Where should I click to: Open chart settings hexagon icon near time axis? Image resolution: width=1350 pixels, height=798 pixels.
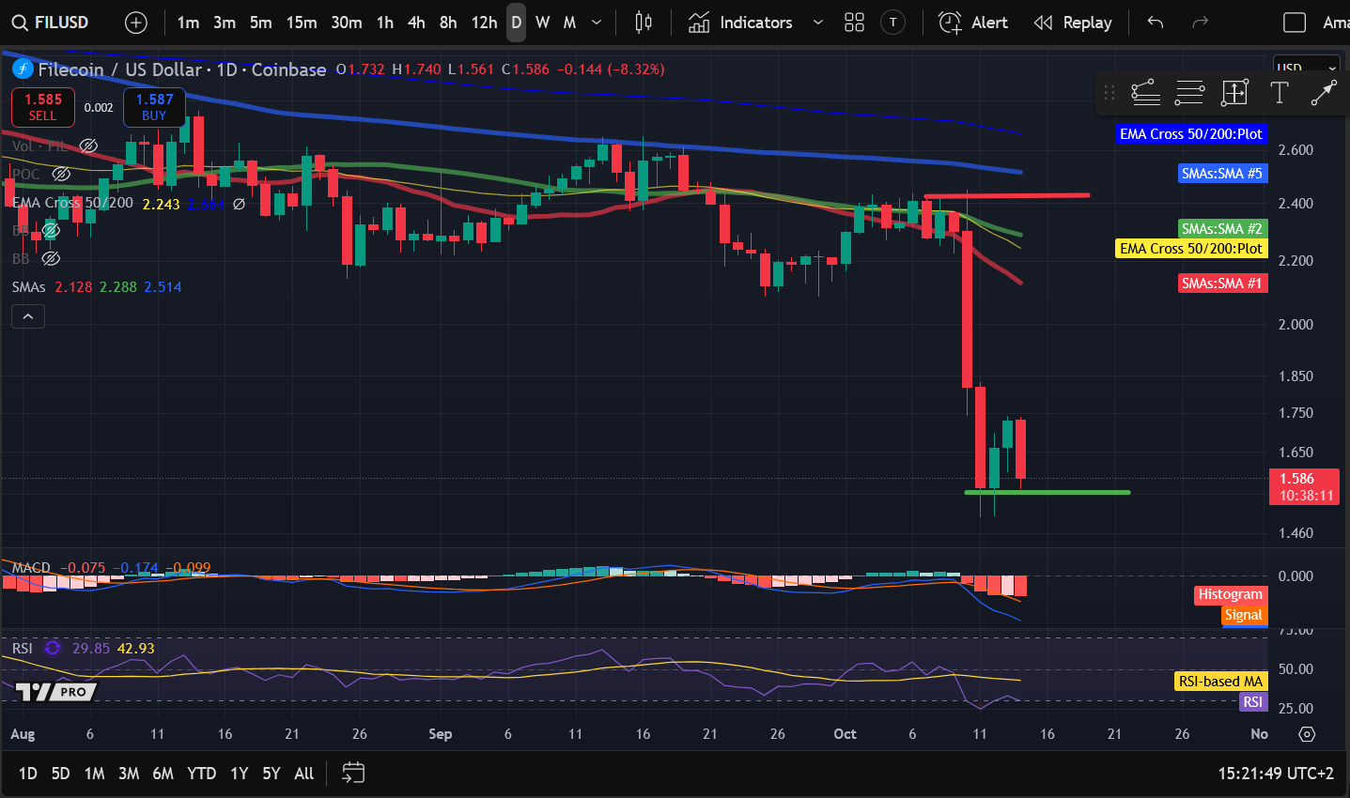(x=1307, y=734)
